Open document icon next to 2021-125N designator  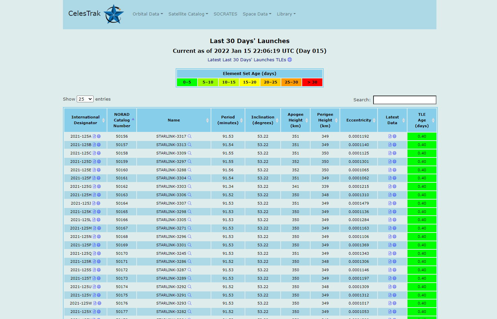94,237
